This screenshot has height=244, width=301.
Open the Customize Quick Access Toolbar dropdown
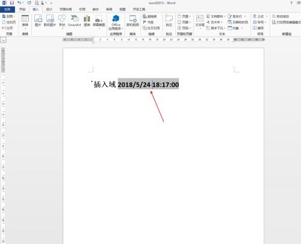pyautogui.click(x=51, y=3)
